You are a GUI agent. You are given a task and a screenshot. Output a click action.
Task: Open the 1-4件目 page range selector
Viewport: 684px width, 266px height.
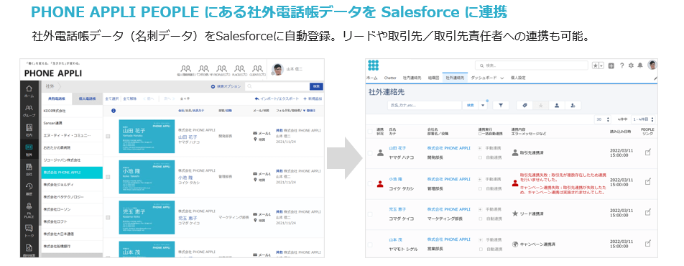(x=644, y=119)
